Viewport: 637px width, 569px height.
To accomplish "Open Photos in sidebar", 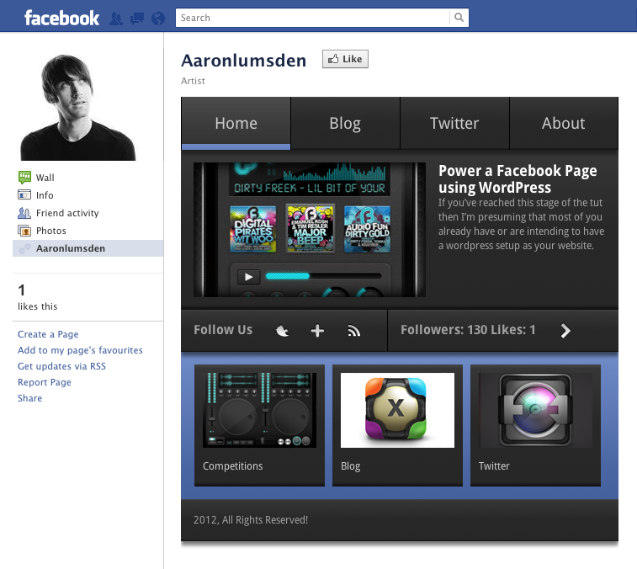I will tap(51, 231).
